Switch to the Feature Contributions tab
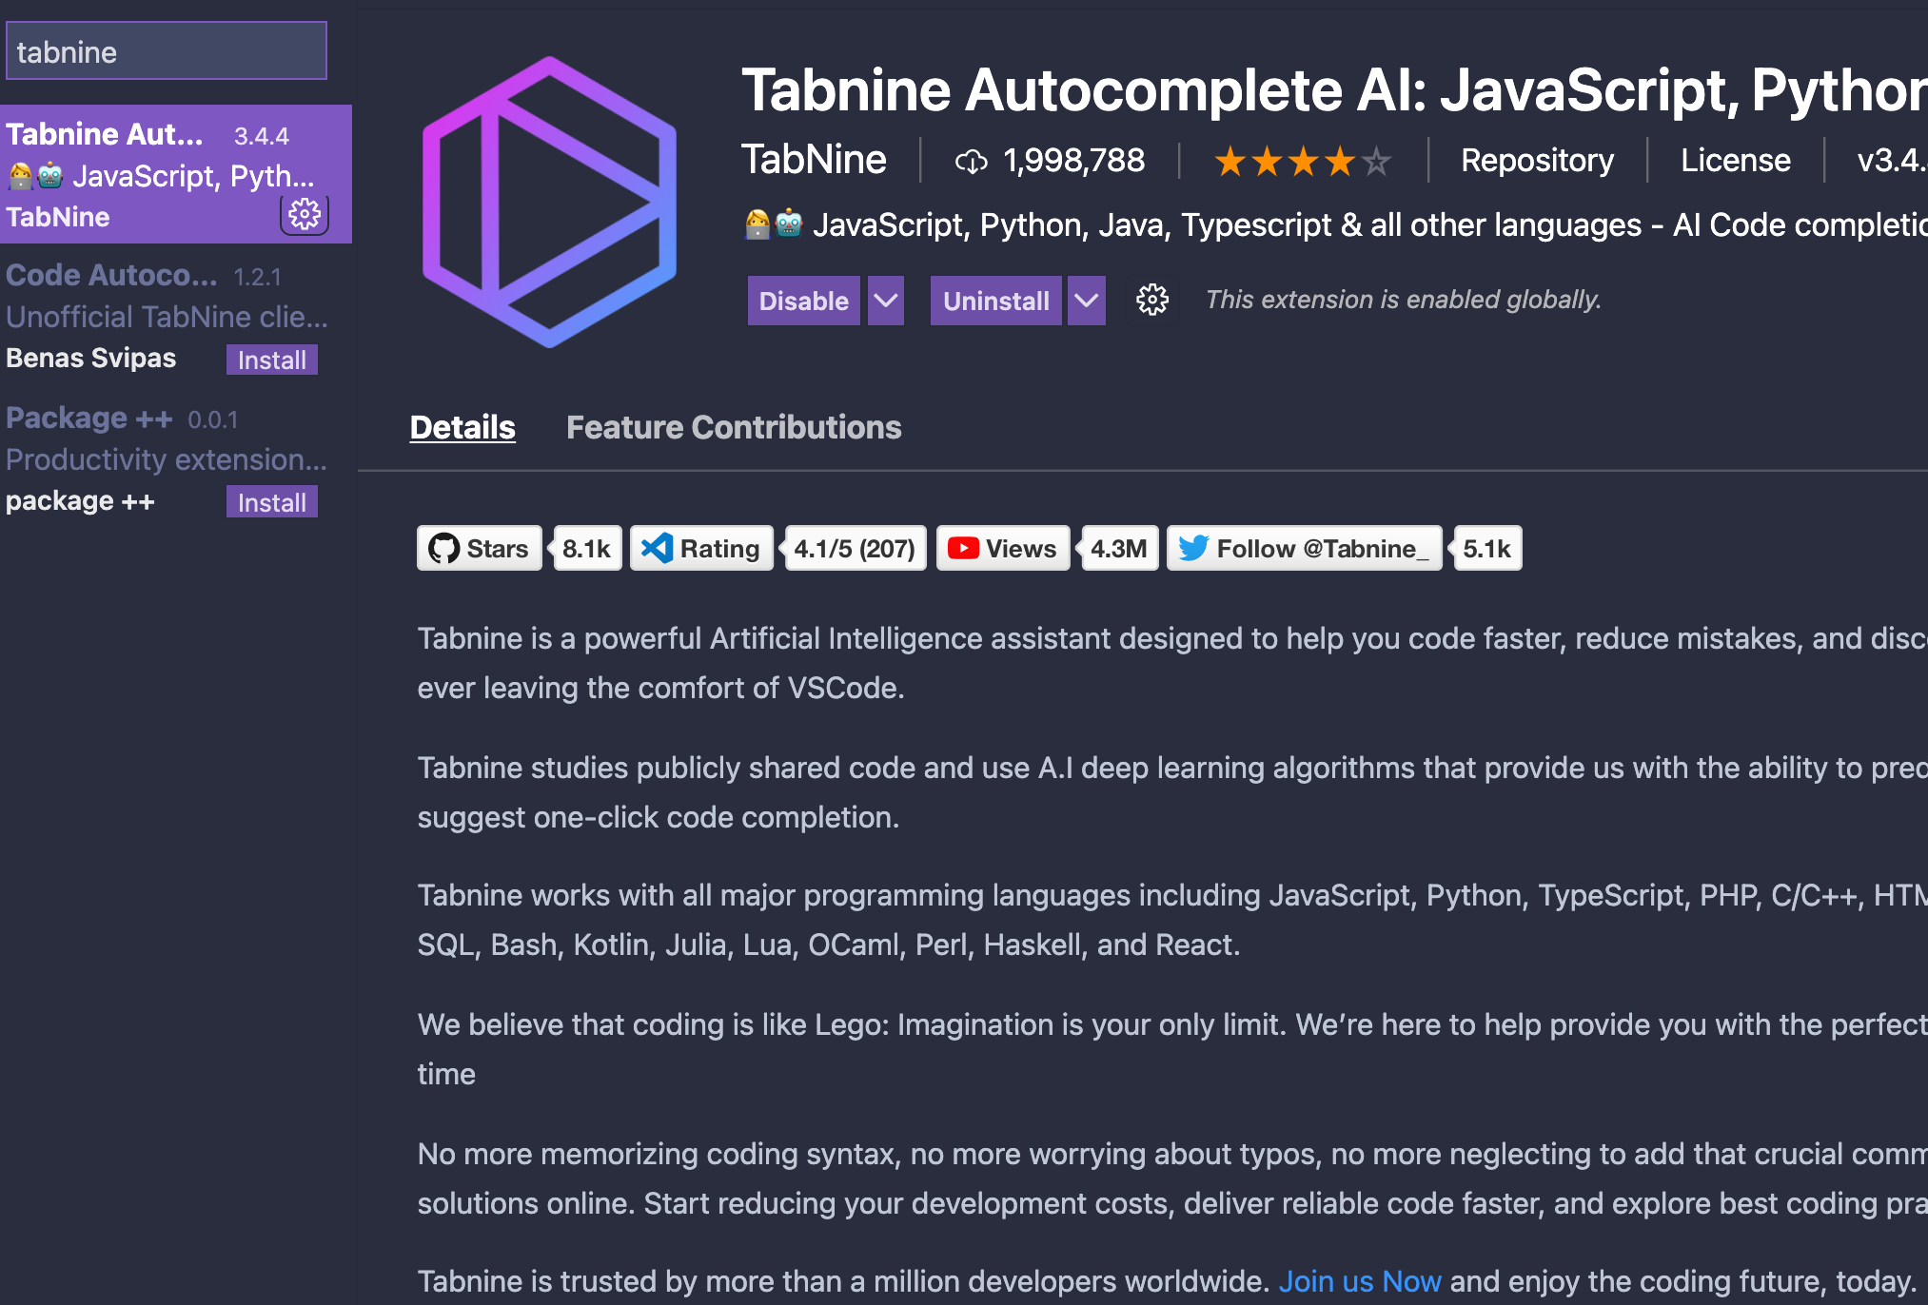 [734, 428]
